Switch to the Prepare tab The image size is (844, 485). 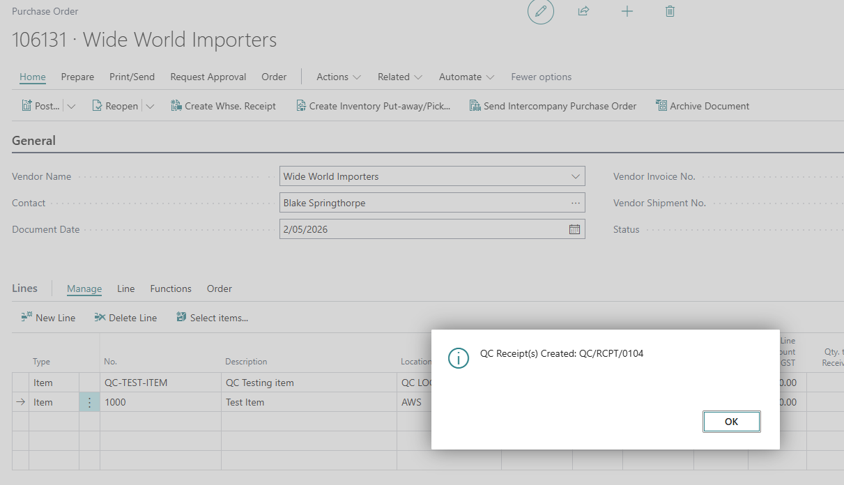(77, 77)
